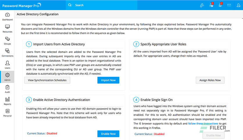Image resolution: width=243 pixels, height=140 pixels.
Task: Open the Users section icon
Action: coord(7,63)
